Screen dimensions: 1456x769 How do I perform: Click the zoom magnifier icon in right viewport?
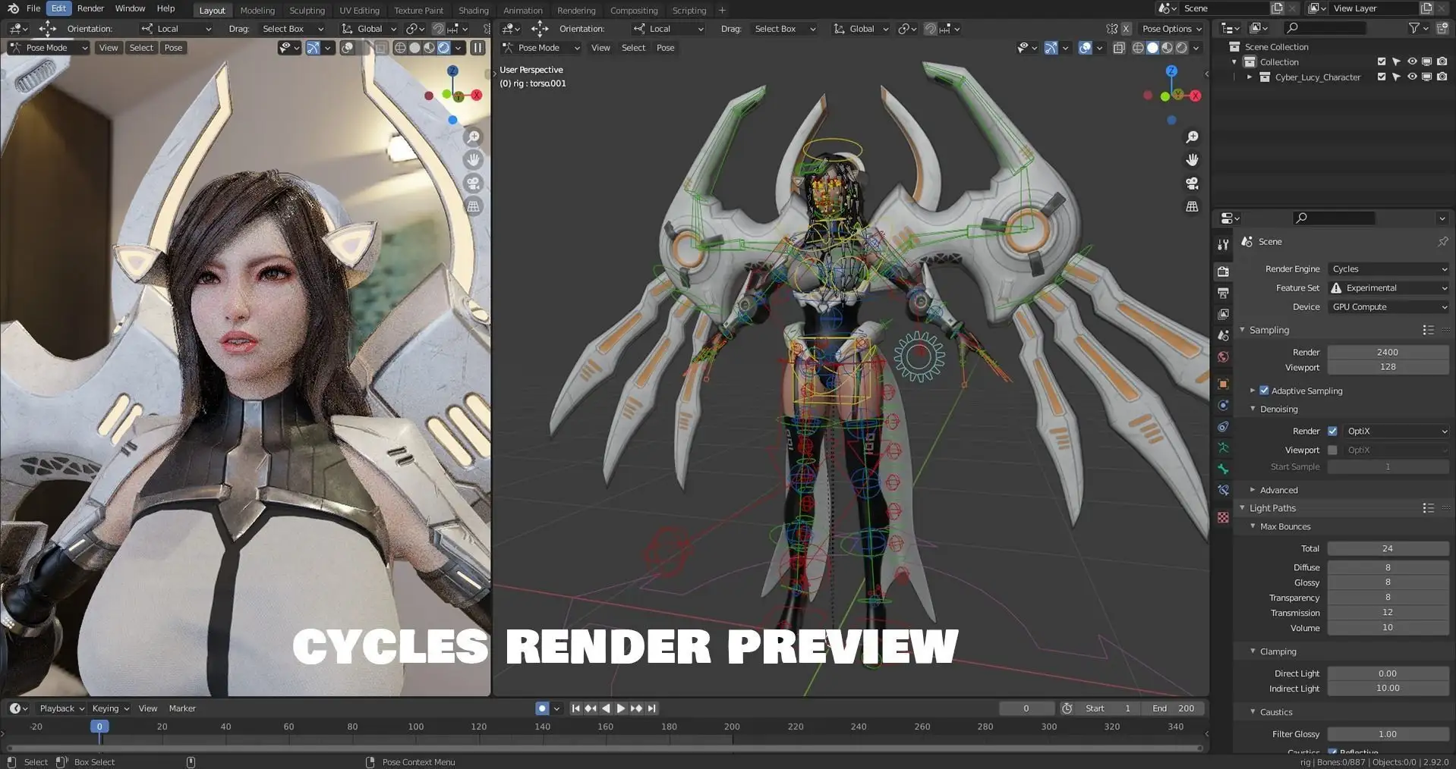(1192, 137)
